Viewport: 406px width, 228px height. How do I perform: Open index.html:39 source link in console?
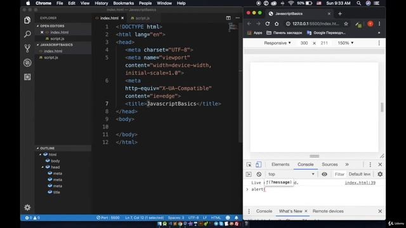point(360,183)
